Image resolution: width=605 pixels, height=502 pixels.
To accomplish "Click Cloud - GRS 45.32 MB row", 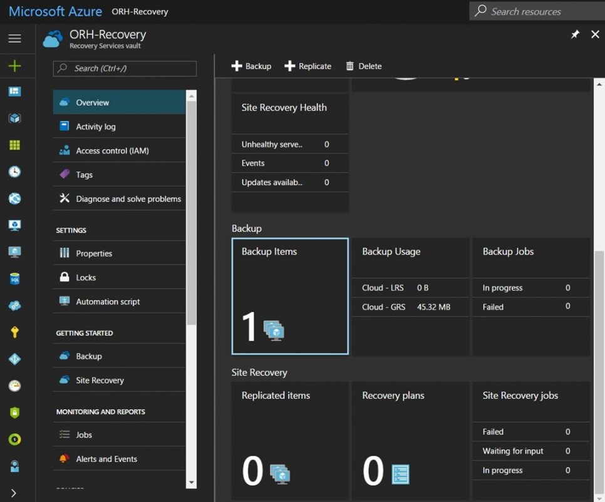I will point(411,307).
